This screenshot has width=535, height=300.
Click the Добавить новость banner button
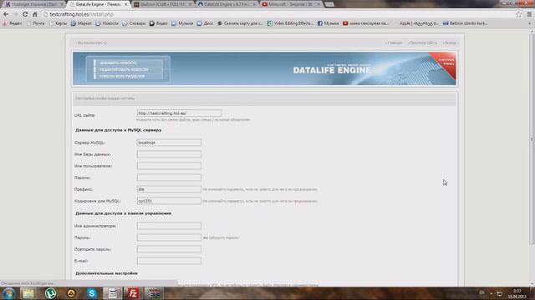pos(128,63)
